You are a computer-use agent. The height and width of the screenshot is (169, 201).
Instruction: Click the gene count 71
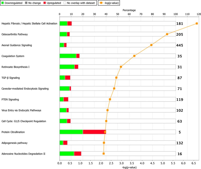point(179,89)
